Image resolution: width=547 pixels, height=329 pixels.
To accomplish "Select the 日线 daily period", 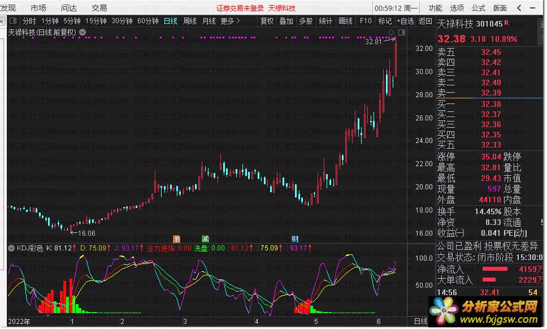I will (x=171, y=21).
